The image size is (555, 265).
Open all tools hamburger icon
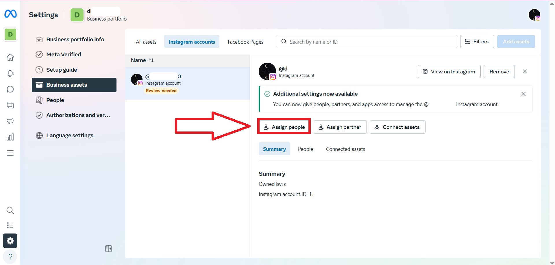click(10, 153)
